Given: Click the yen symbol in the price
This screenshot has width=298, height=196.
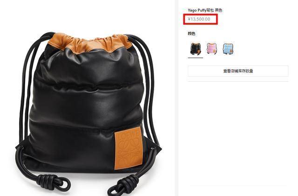Looking at the screenshot, I should (189, 19).
